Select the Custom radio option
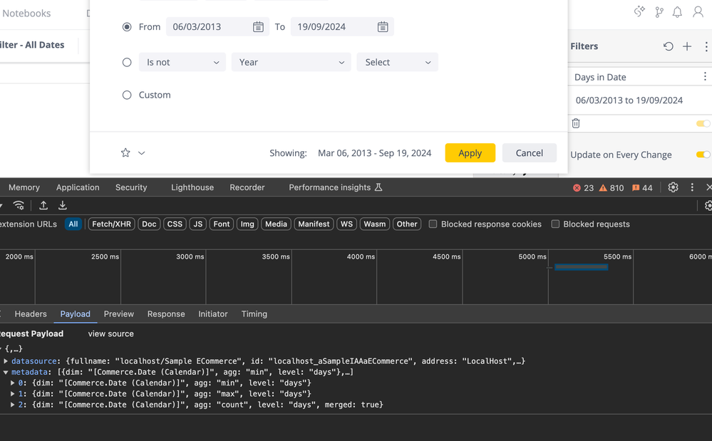The image size is (712, 441). (x=127, y=95)
